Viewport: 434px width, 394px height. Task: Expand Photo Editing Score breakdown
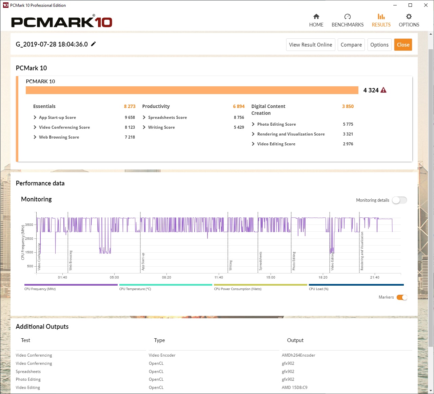[x=253, y=124]
